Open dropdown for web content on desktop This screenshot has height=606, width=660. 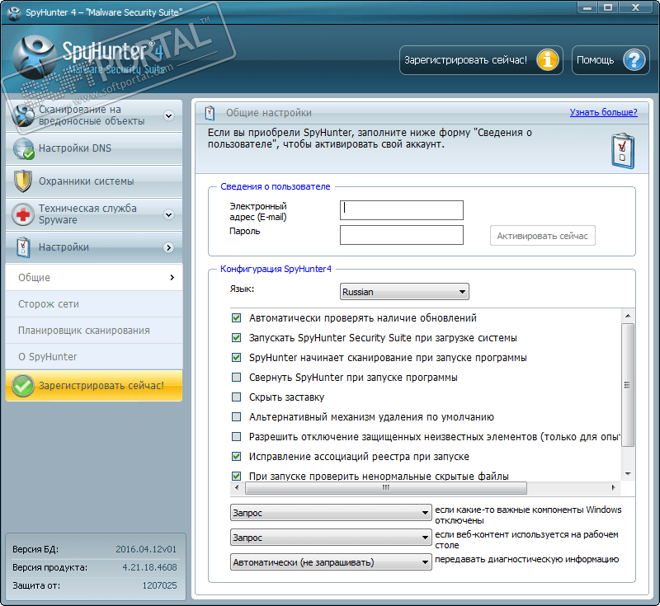tap(331, 538)
